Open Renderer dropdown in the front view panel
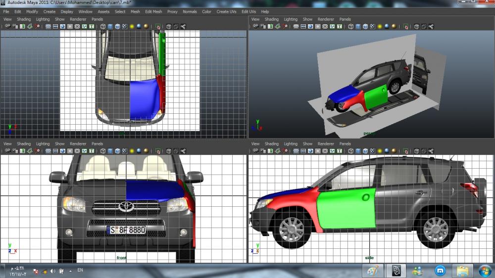 (78, 144)
